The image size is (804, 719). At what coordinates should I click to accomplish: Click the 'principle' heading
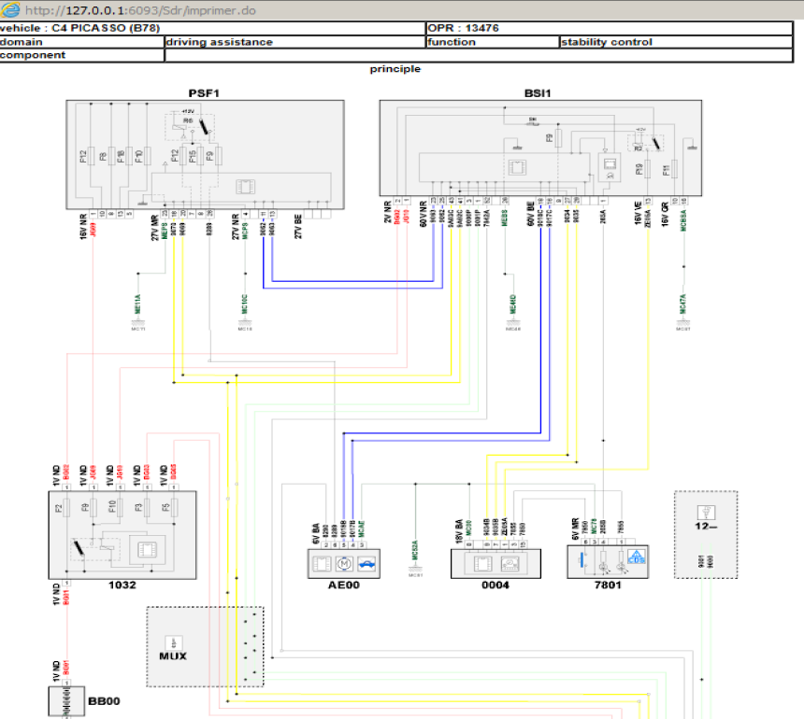coord(395,69)
